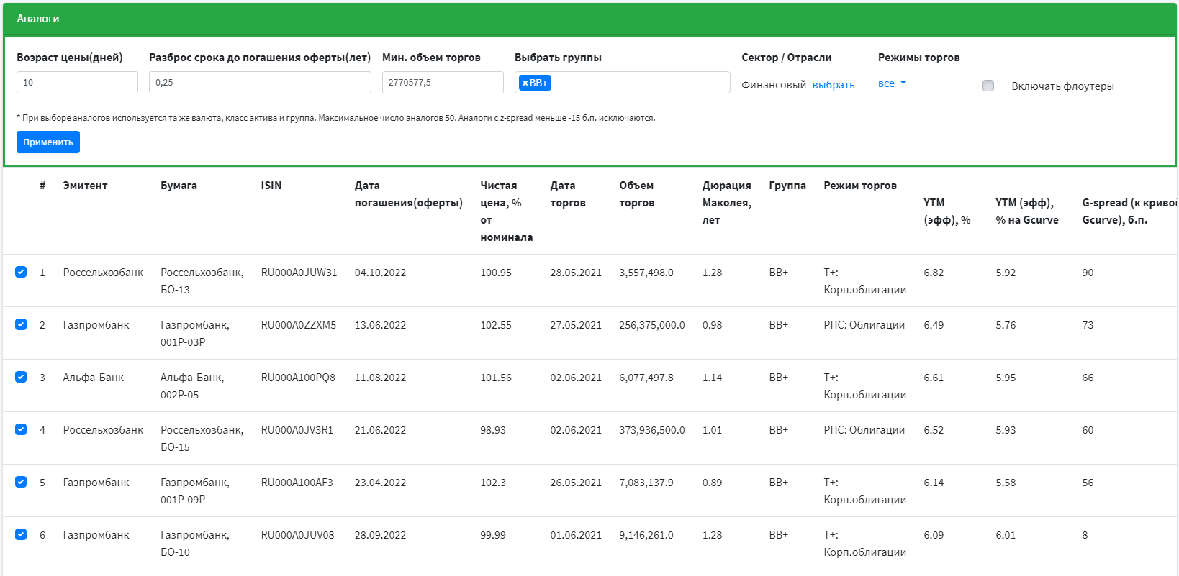1179x576 pixels.
Task: Click the 'Бумага' column header
Action: coord(179,186)
